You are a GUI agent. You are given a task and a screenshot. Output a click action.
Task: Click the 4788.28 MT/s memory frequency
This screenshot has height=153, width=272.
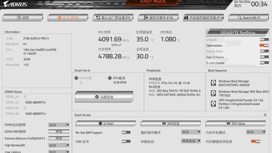(114, 56)
